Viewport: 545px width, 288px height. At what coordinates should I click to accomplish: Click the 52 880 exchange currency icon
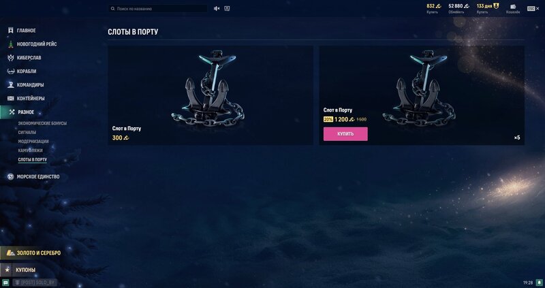pos(467,6)
